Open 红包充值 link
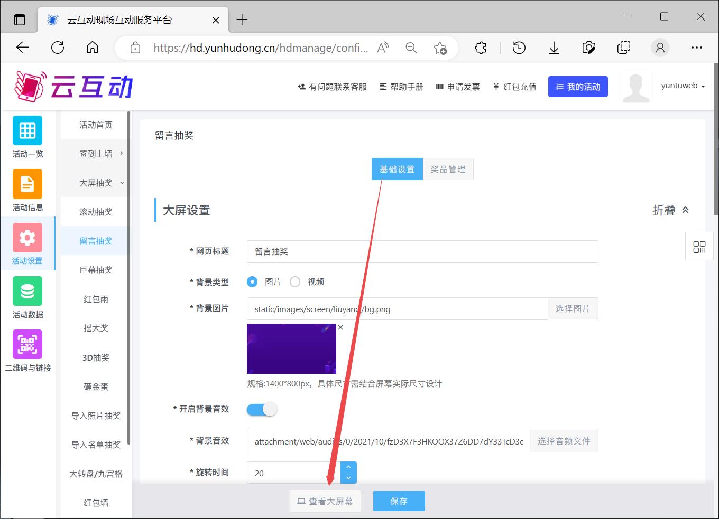 (x=514, y=87)
